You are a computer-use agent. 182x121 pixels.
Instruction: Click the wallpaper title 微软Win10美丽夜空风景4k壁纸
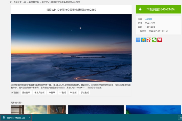(x=71, y=10)
